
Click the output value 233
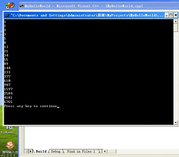(7, 72)
